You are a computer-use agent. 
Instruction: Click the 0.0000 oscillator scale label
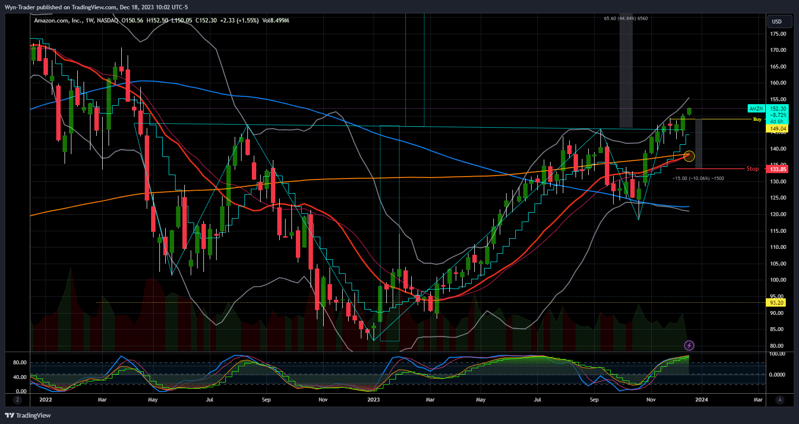click(777, 375)
